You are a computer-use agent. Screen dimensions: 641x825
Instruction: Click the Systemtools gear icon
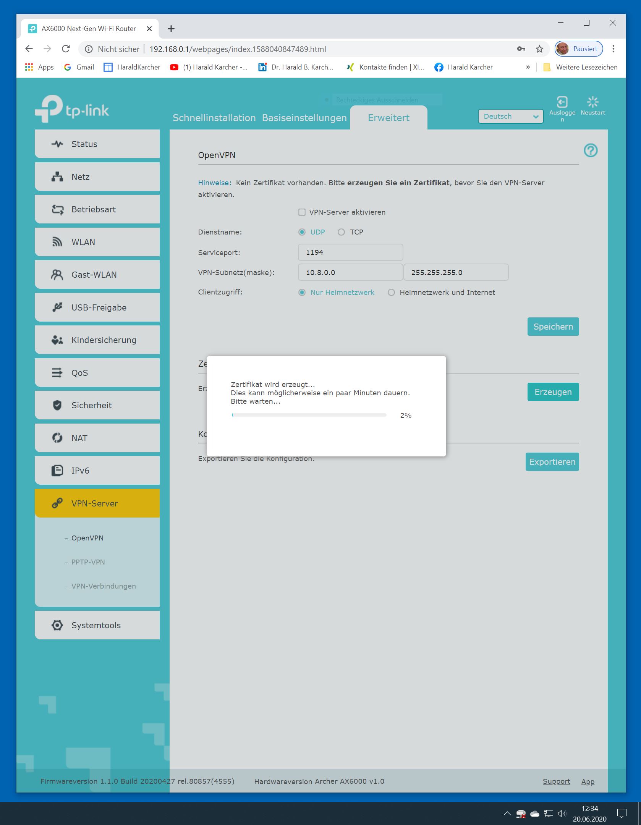[x=57, y=625]
